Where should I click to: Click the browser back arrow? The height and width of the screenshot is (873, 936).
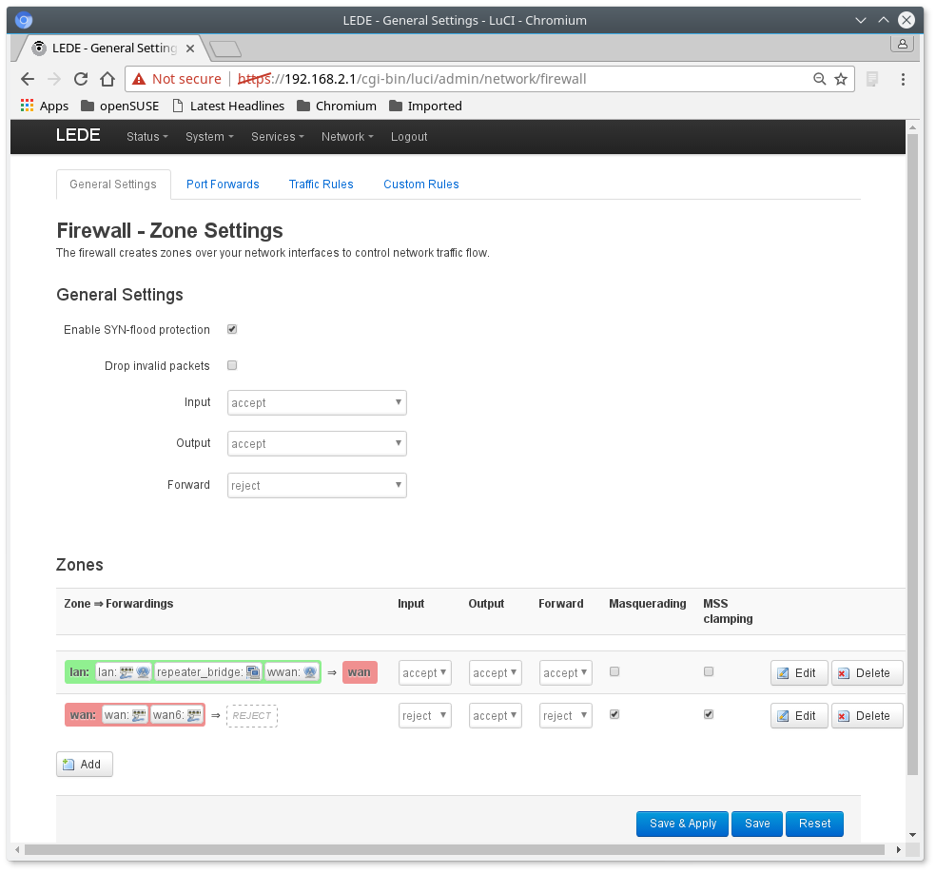[28, 79]
